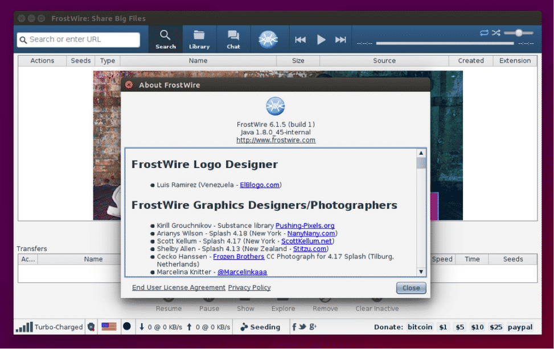
Task: Open the Chat tab
Action: pyautogui.click(x=233, y=39)
